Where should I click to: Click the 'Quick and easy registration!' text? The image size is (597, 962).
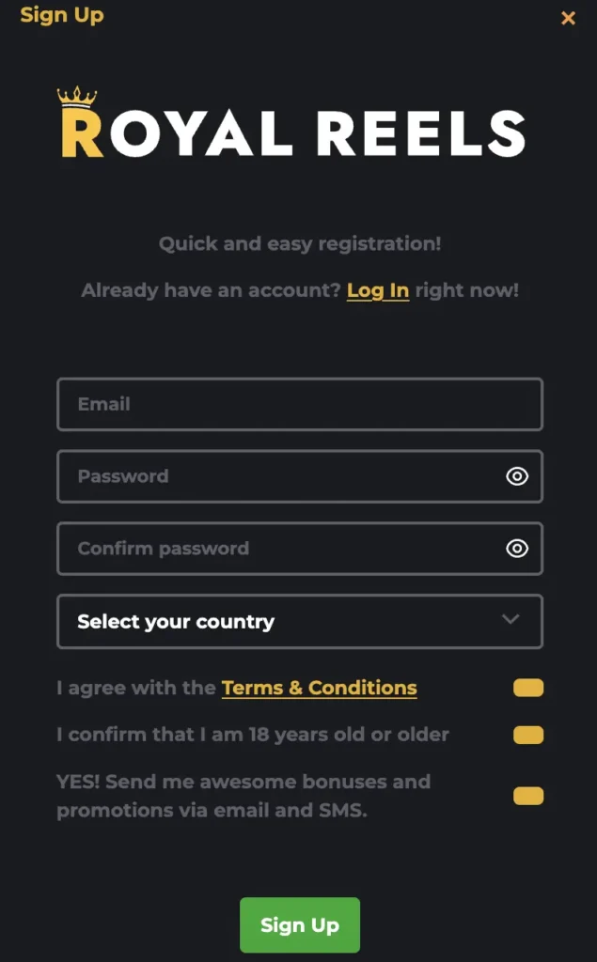coord(299,244)
